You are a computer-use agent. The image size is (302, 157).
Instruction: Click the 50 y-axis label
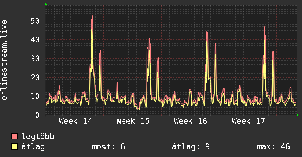tap(35, 21)
